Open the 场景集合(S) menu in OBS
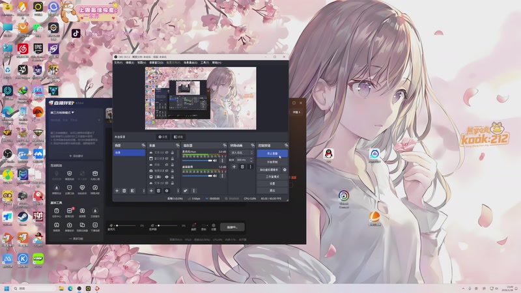 pyautogui.click(x=190, y=63)
